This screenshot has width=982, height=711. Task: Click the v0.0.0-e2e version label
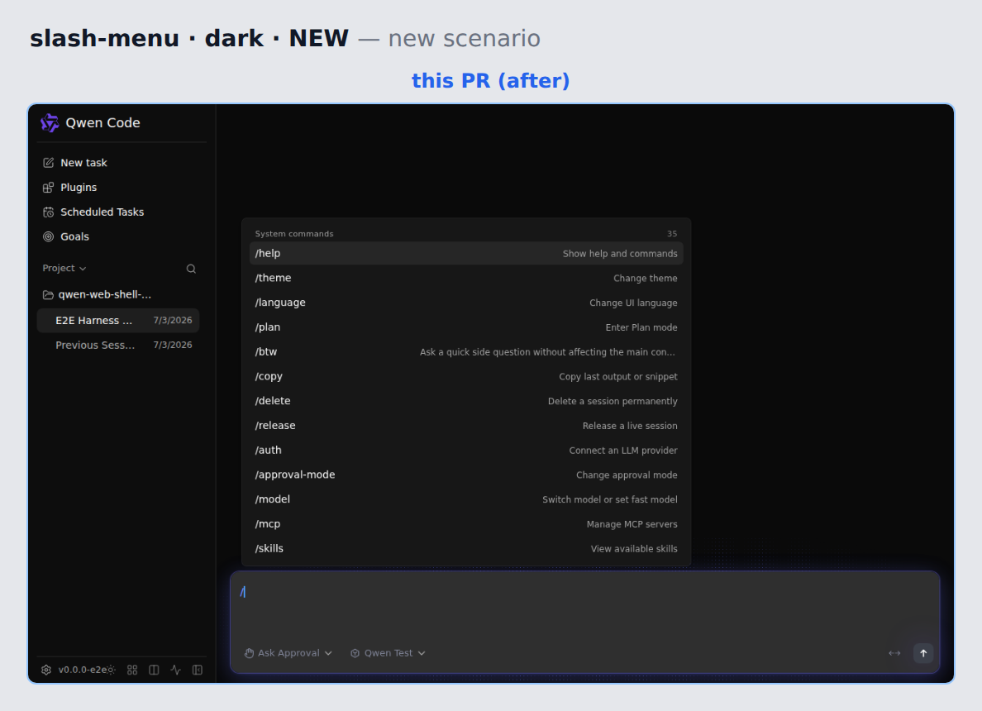(83, 670)
